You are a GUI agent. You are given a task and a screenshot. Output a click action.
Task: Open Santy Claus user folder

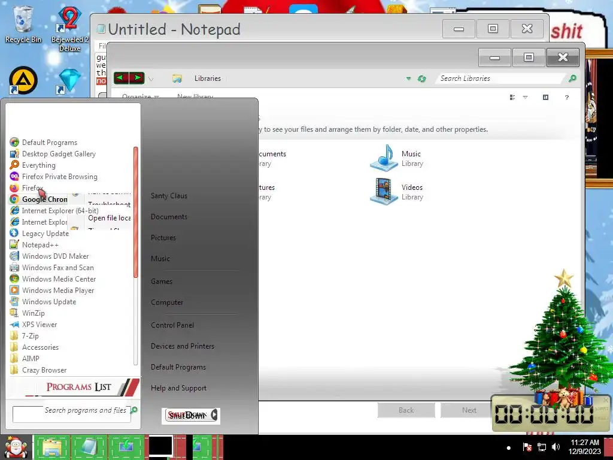(169, 196)
